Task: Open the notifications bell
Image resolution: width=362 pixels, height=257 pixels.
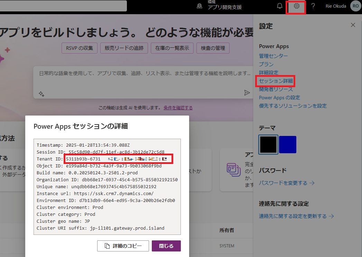Action: pos(280,6)
